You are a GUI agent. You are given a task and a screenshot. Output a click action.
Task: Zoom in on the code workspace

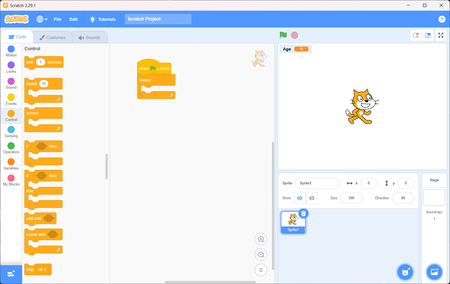click(261, 239)
